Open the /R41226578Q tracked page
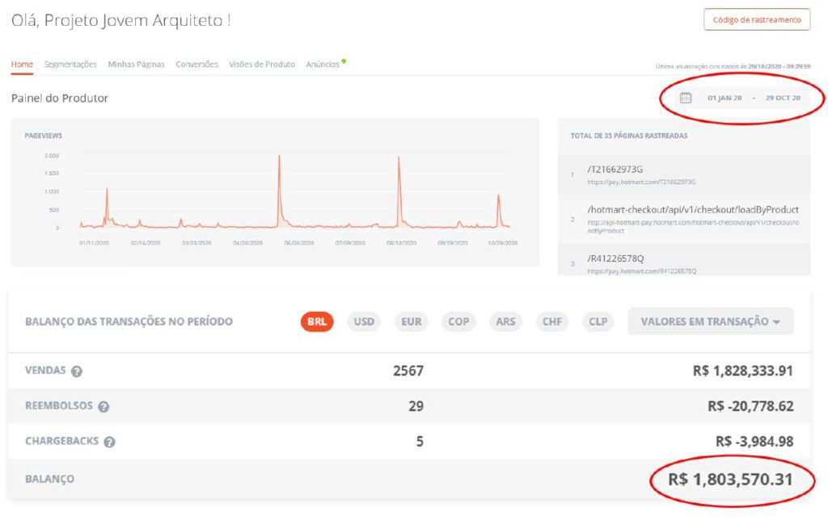The height and width of the screenshot is (524, 828). [684, 260]
